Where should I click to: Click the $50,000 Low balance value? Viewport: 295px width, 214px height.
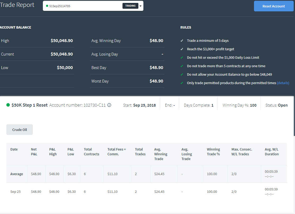tap(65, 68)
